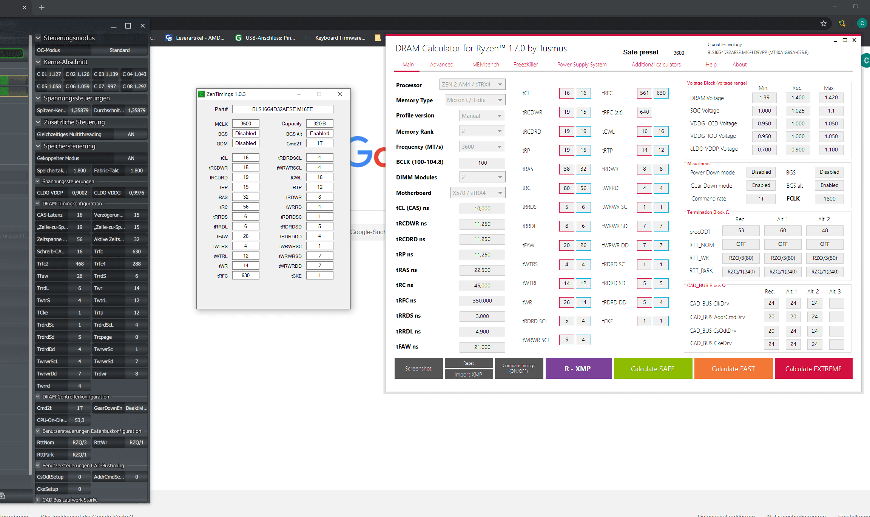Open the new browser tab plus icon
This screenshot has width=870, height=517.
[x=42, y=8]
